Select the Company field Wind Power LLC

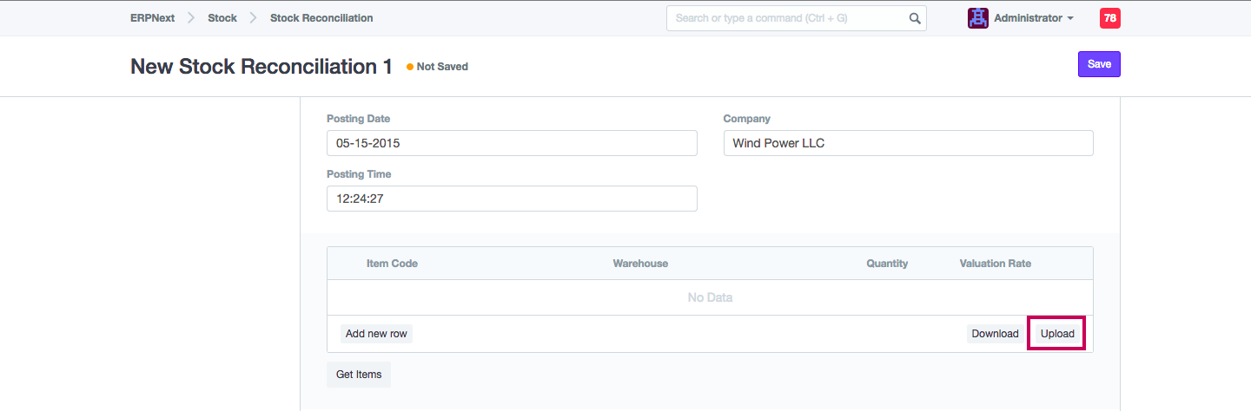[x=908, y=143]
